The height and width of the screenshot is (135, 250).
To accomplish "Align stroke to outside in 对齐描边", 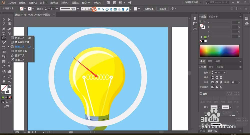I will point(221,87).
